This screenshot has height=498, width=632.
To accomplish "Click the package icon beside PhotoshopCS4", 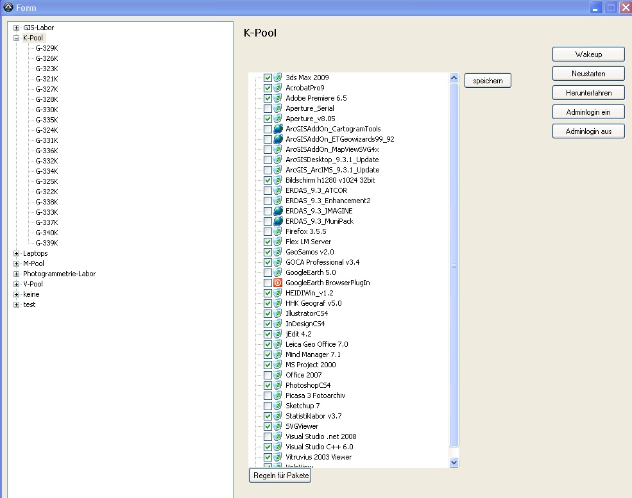I will [278, 385].
